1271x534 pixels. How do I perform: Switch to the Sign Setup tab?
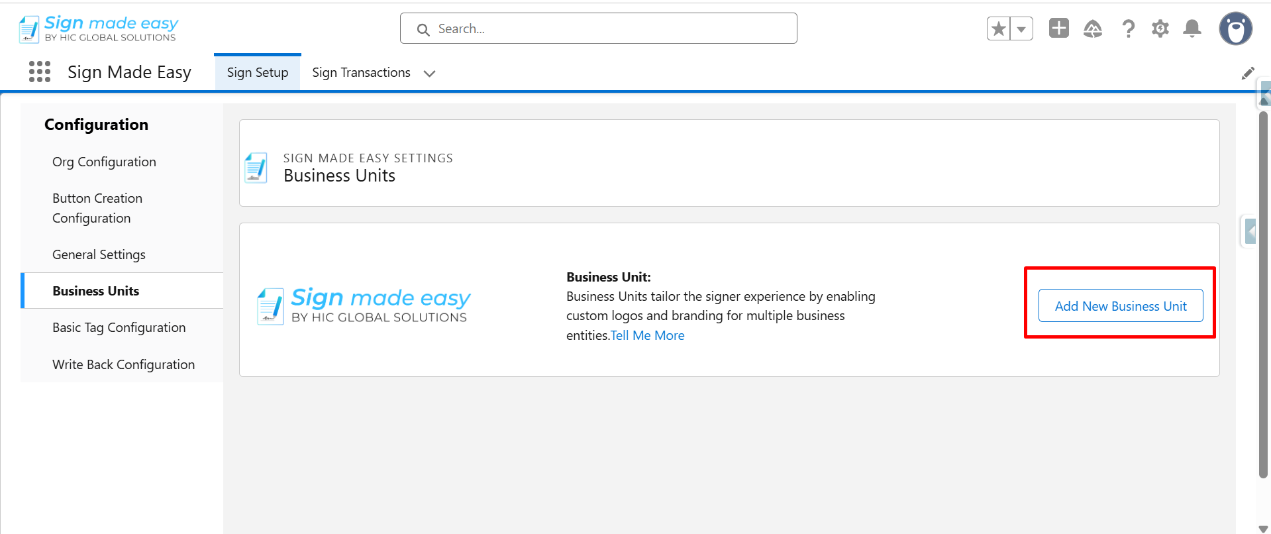(258, 72)
